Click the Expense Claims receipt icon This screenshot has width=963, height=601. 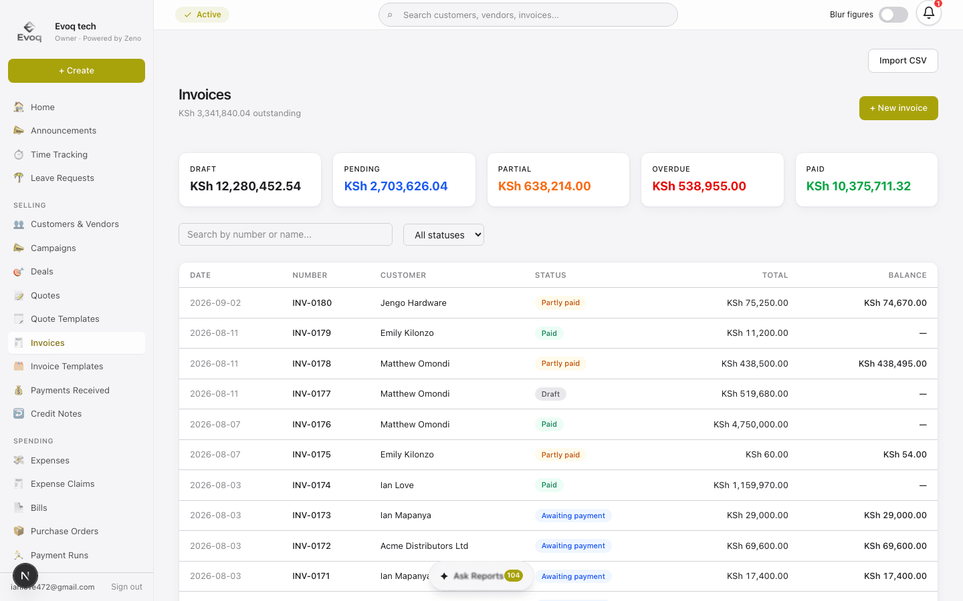tap(19, 484)
